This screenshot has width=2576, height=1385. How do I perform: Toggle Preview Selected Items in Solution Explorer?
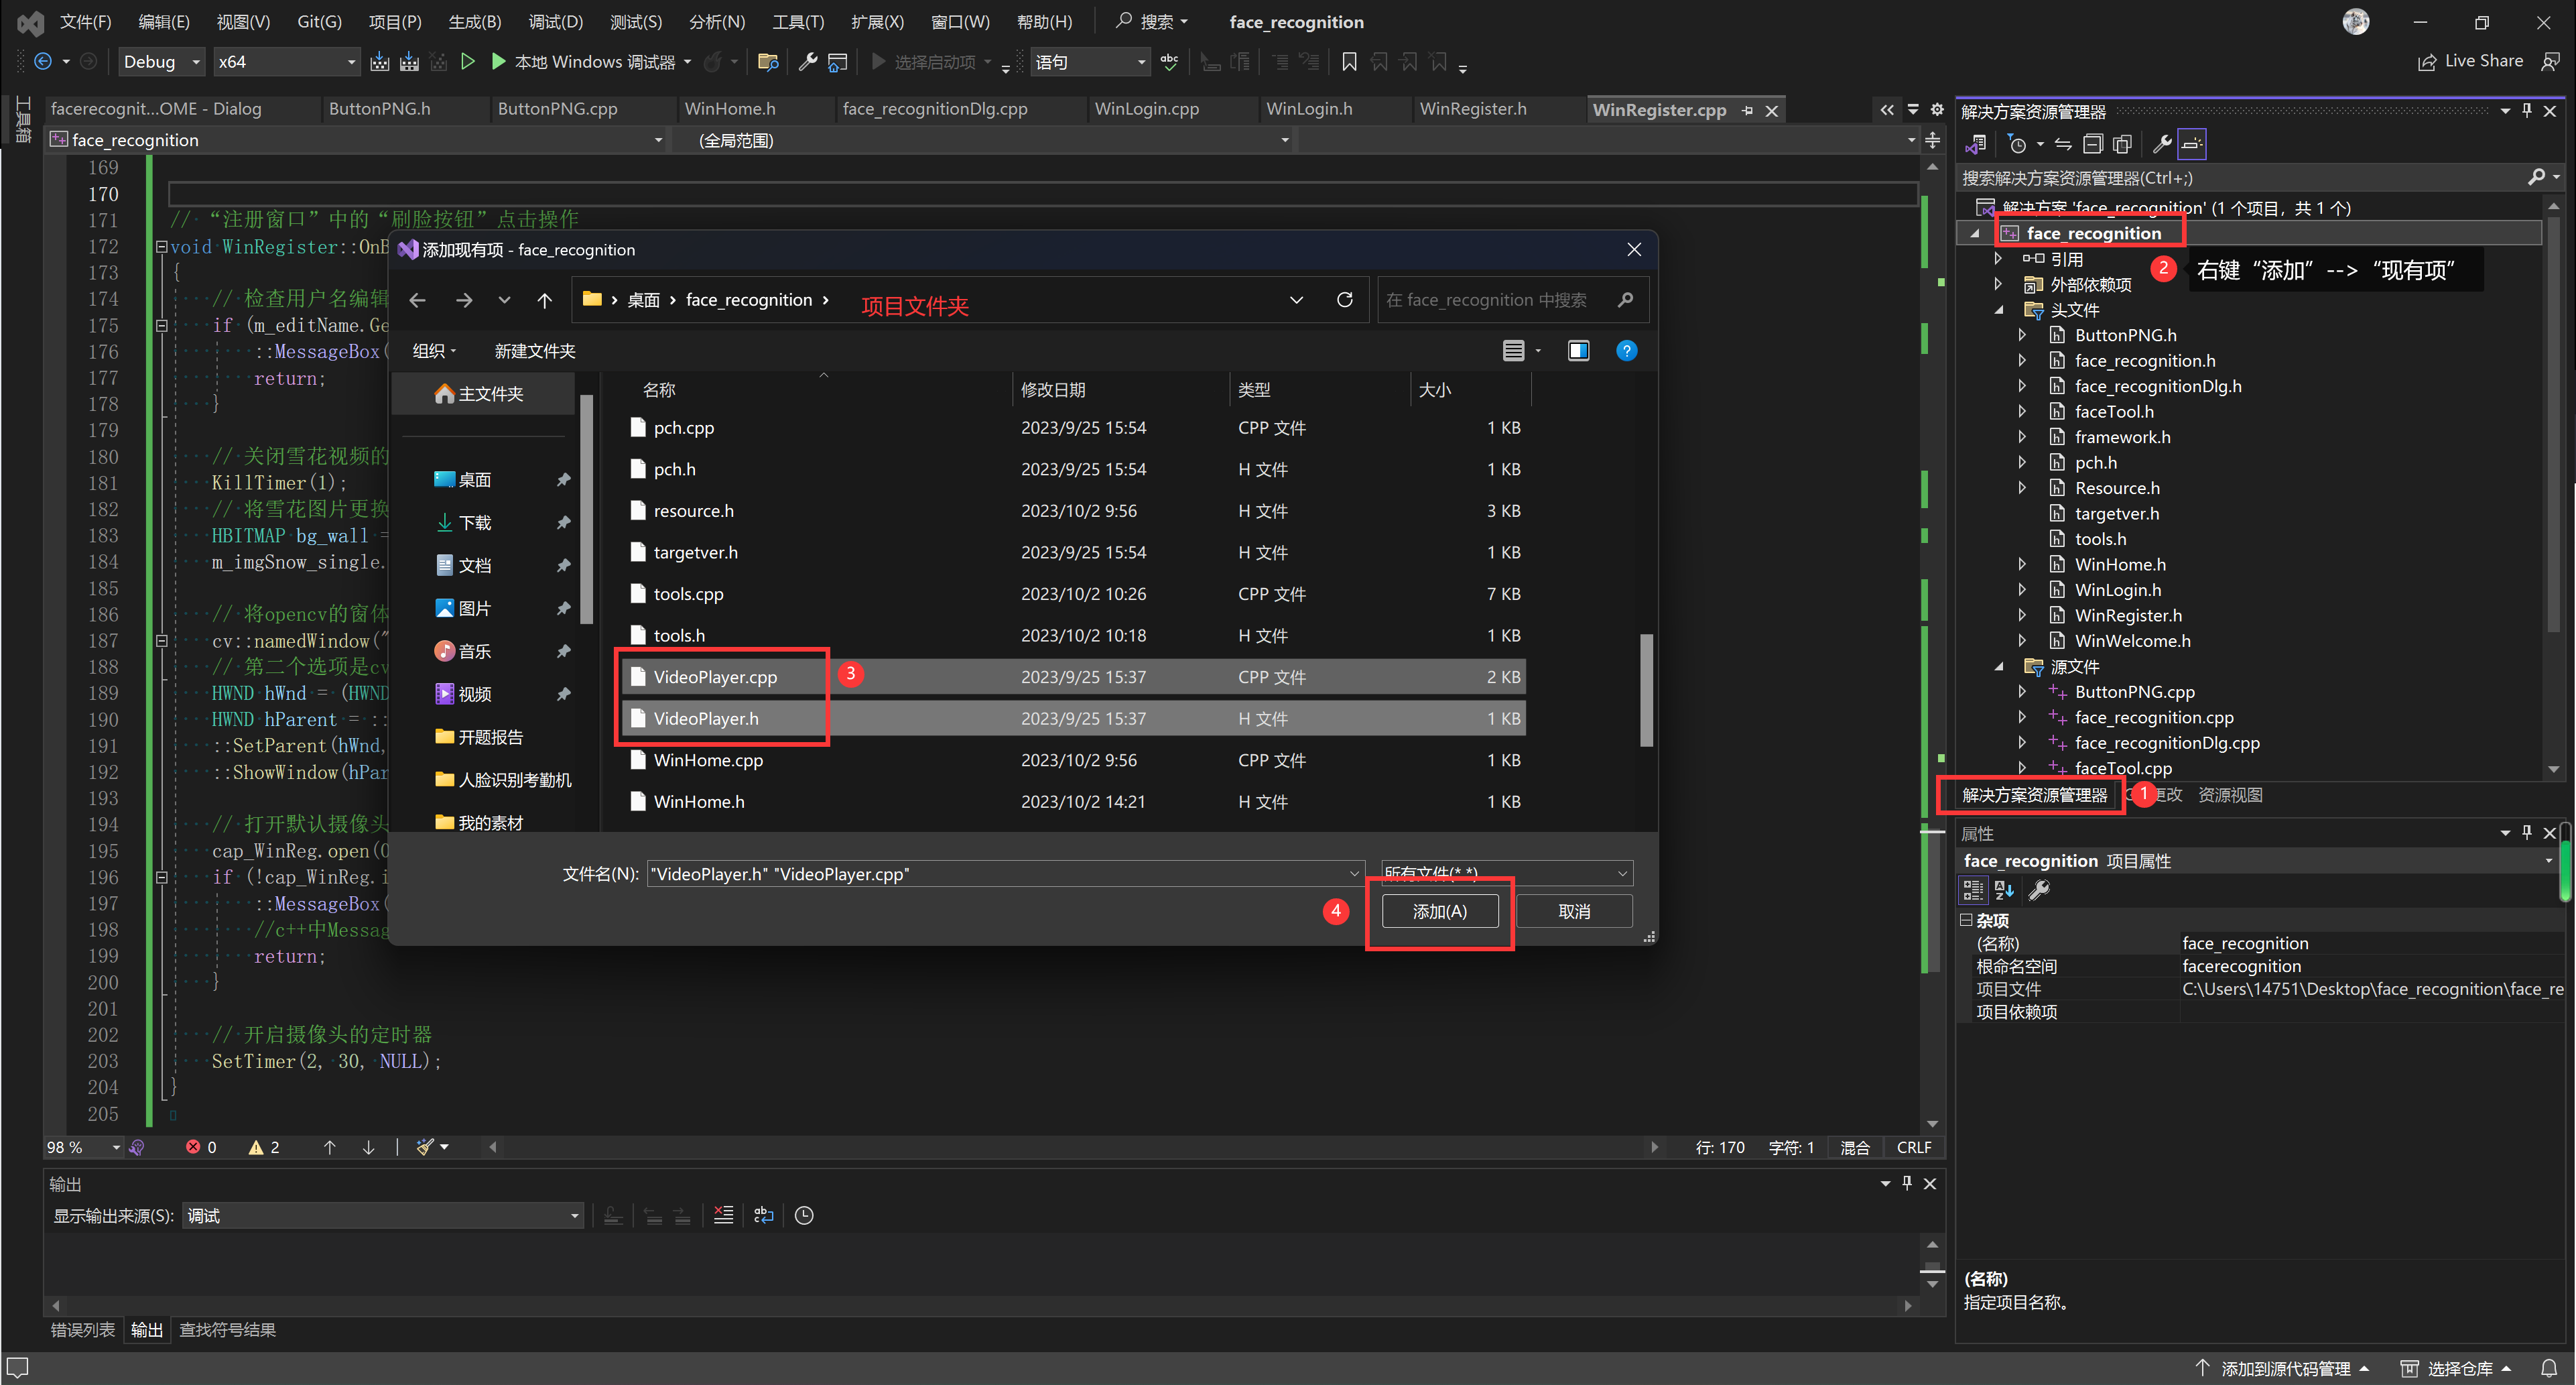2192,144
